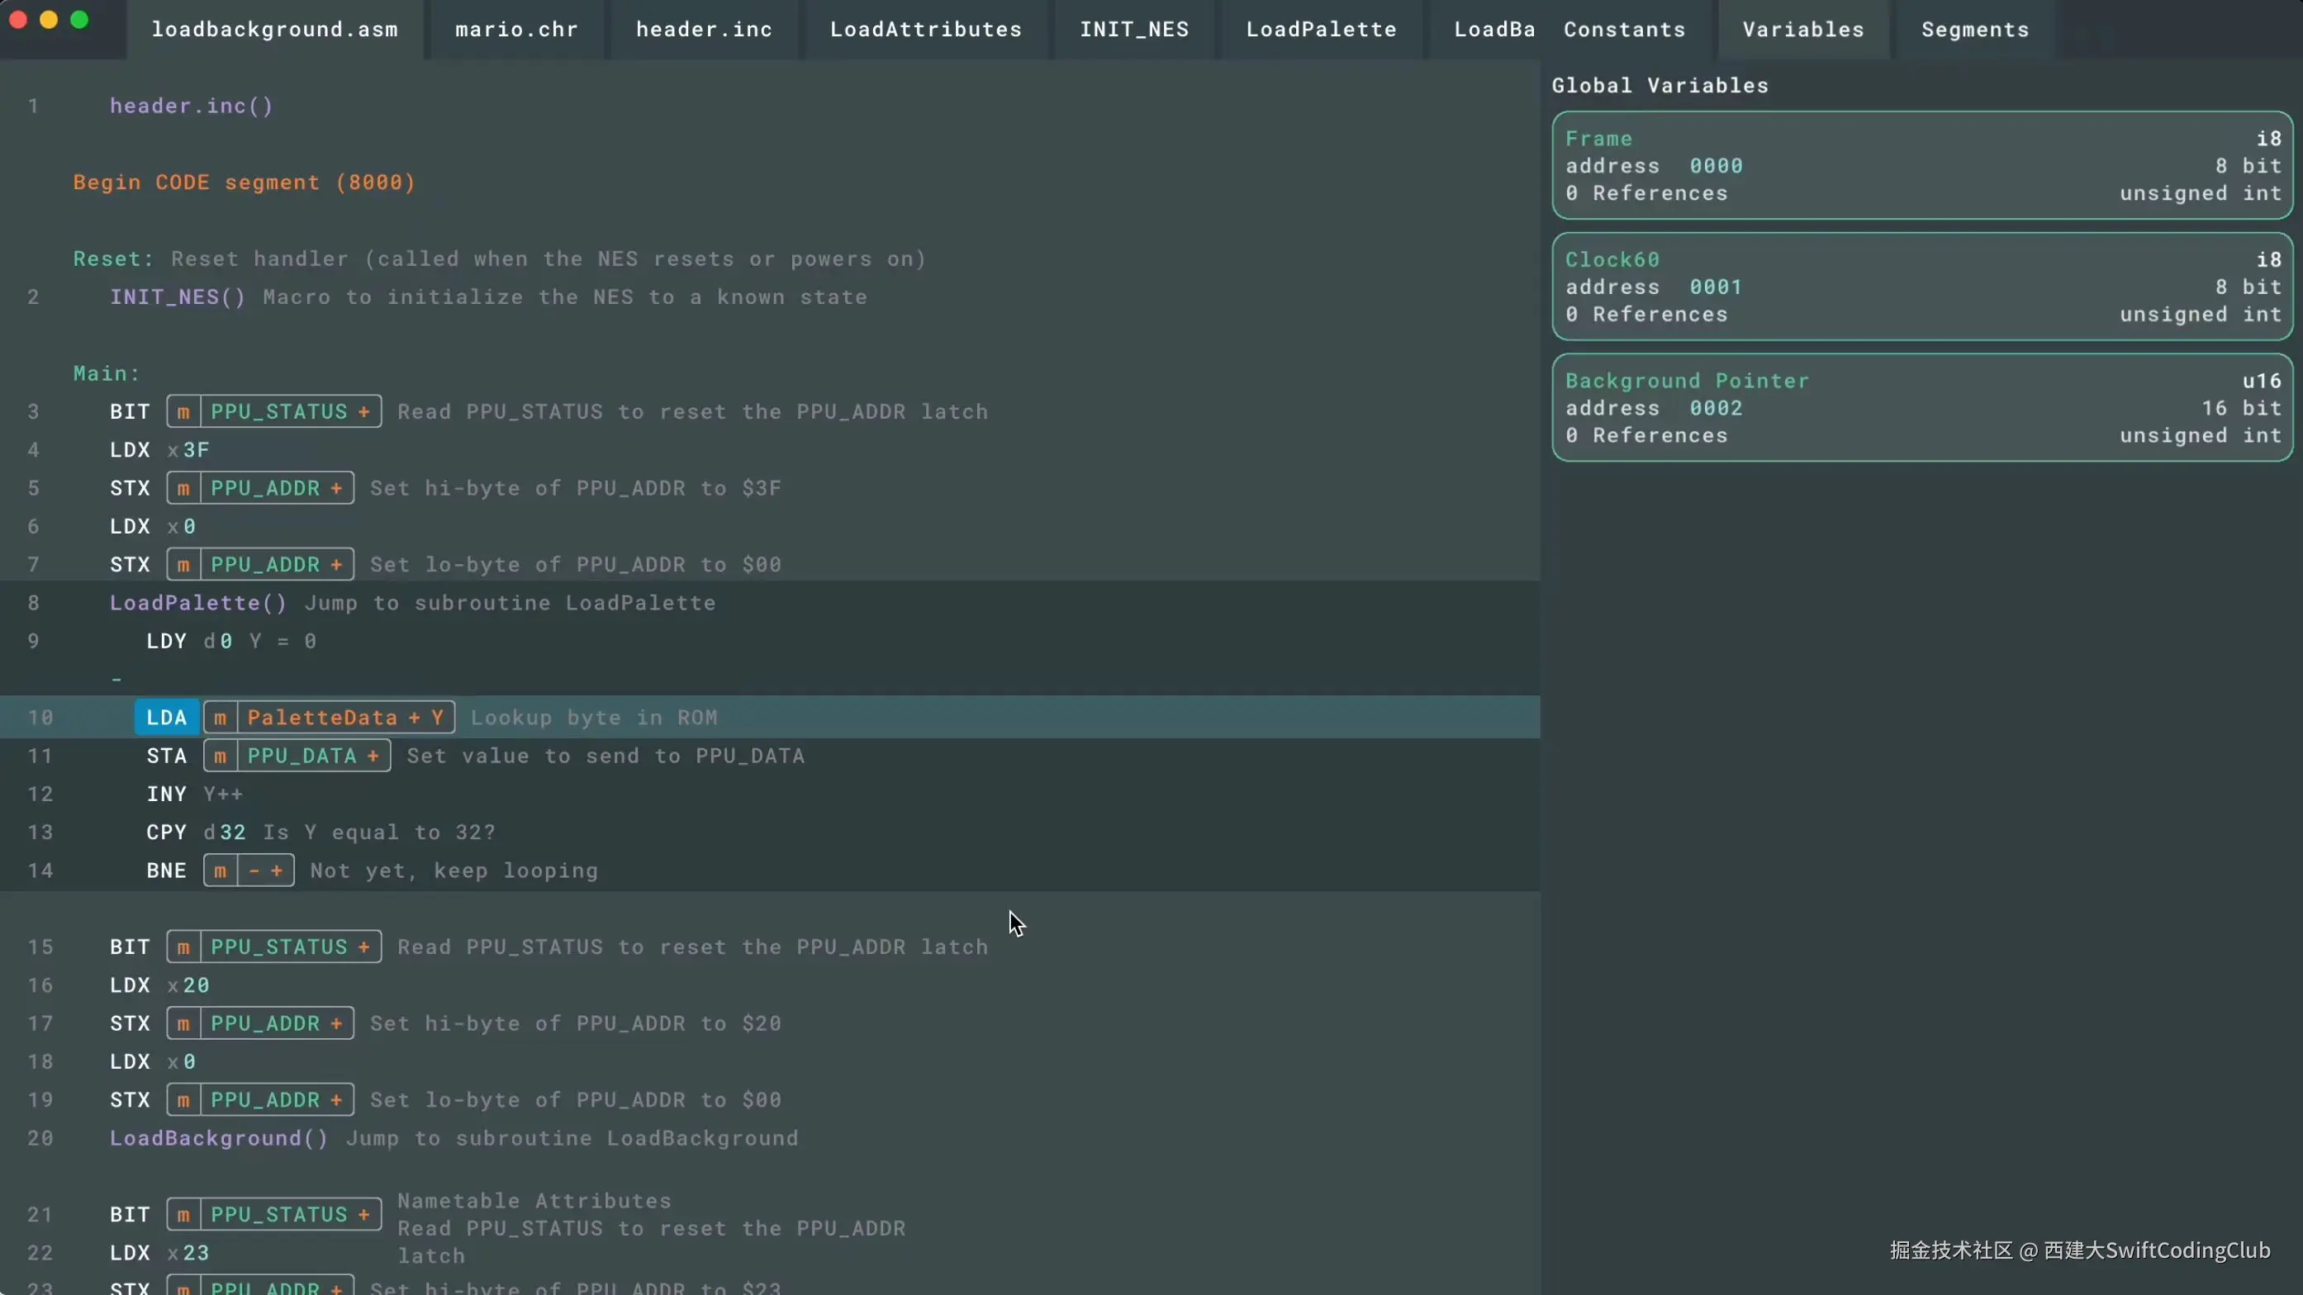The height and width of the screenshot is (1295, 2303).
Task: Select the Clock60 variable card
Action: pyautogui.click(x=1922, y=287)
